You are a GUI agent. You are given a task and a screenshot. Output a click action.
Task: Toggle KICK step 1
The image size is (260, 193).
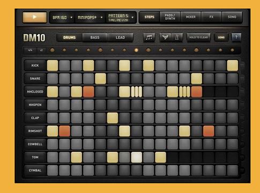[53, 65]
